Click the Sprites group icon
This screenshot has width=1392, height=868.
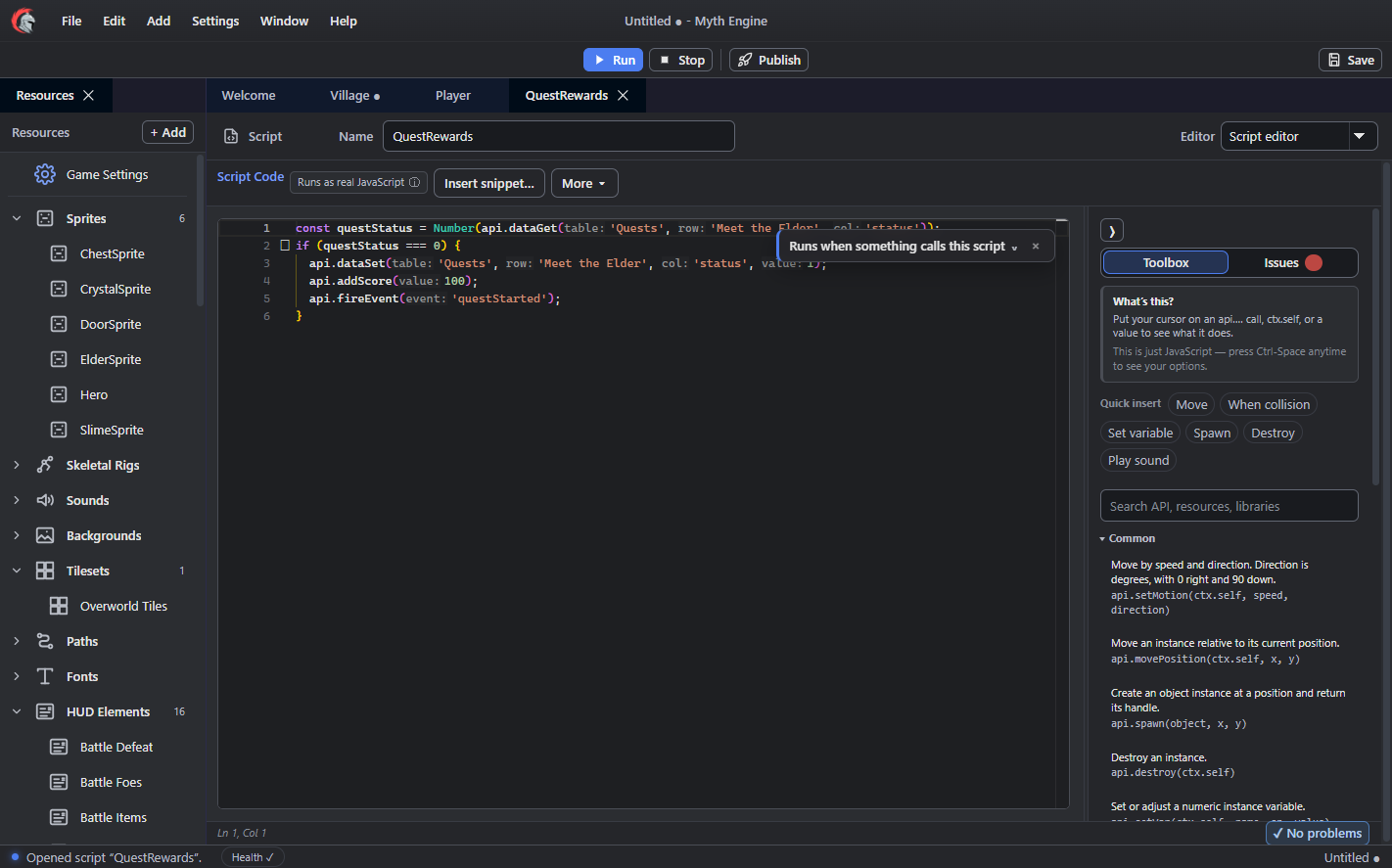pyautogui.click(x=45, y=218)
